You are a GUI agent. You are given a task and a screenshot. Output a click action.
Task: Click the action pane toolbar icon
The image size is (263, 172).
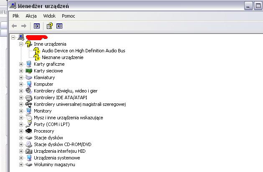click(x=59, y=26)
